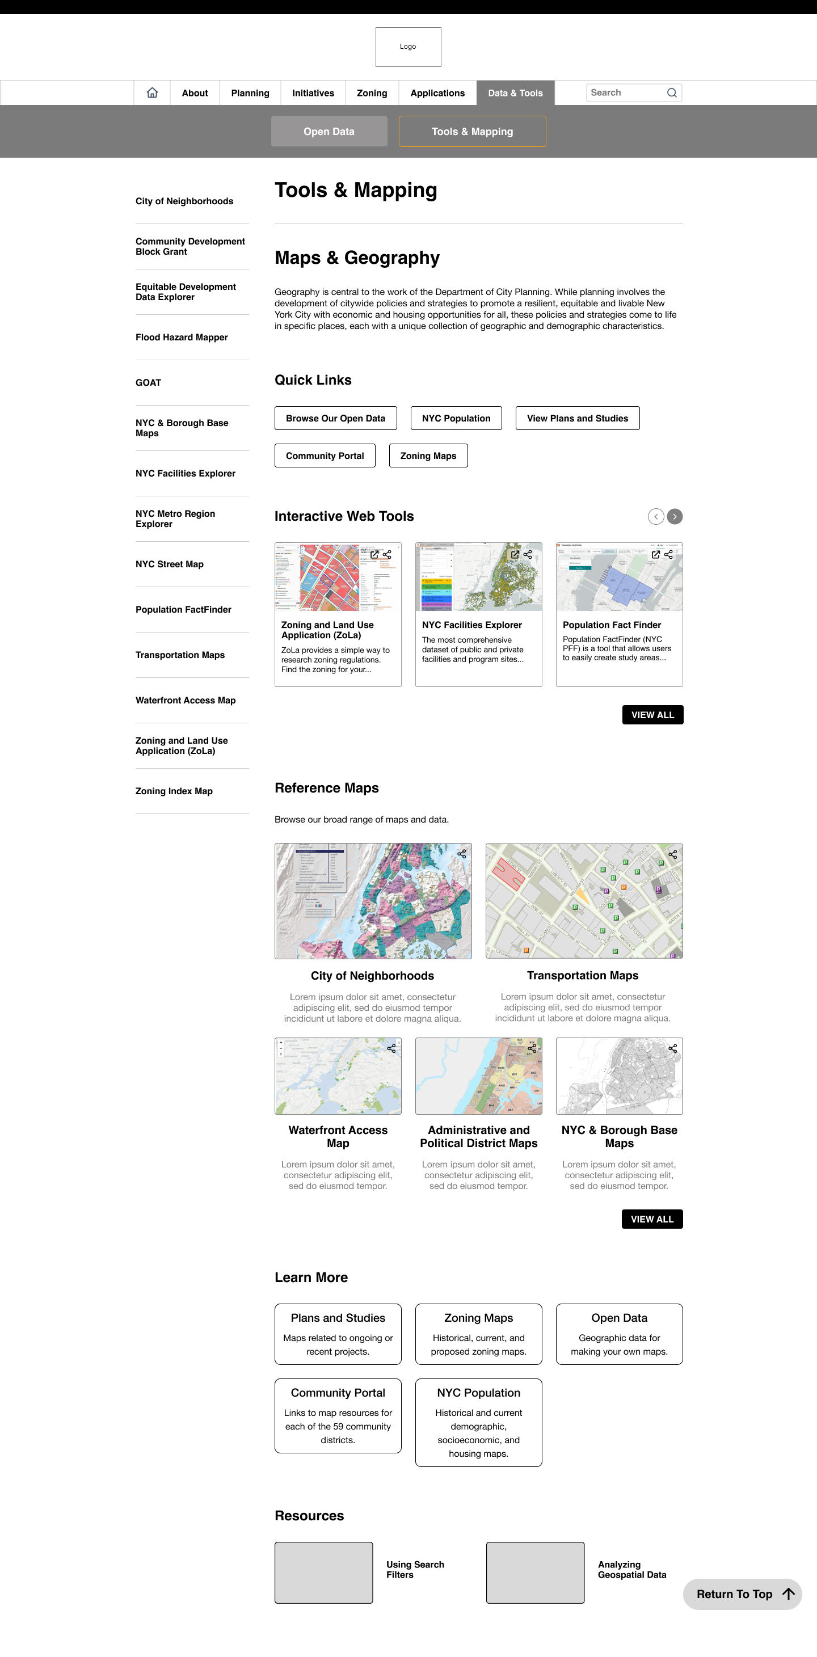This screenshot has height=1657, width=817.
Task: Open Transportation Maps thumbnail image
Action: point(584,901)
